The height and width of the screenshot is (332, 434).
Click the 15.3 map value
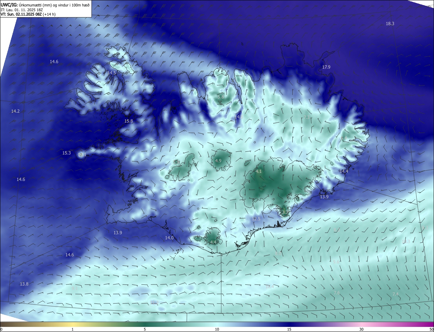[66, 153]
